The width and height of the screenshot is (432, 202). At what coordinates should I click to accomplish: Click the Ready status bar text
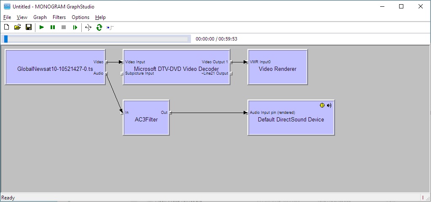point(8,198)
